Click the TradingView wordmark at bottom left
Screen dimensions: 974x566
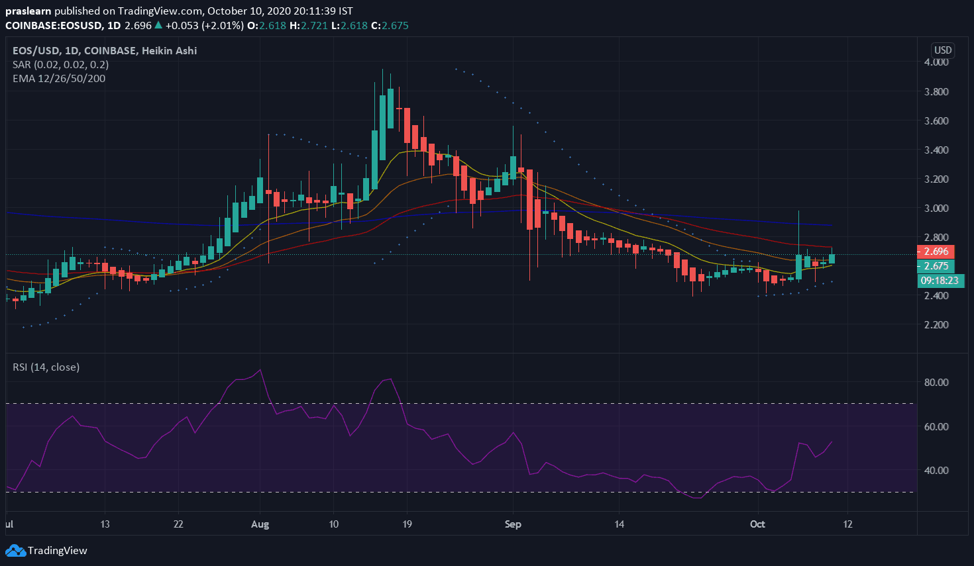[58, 550]
